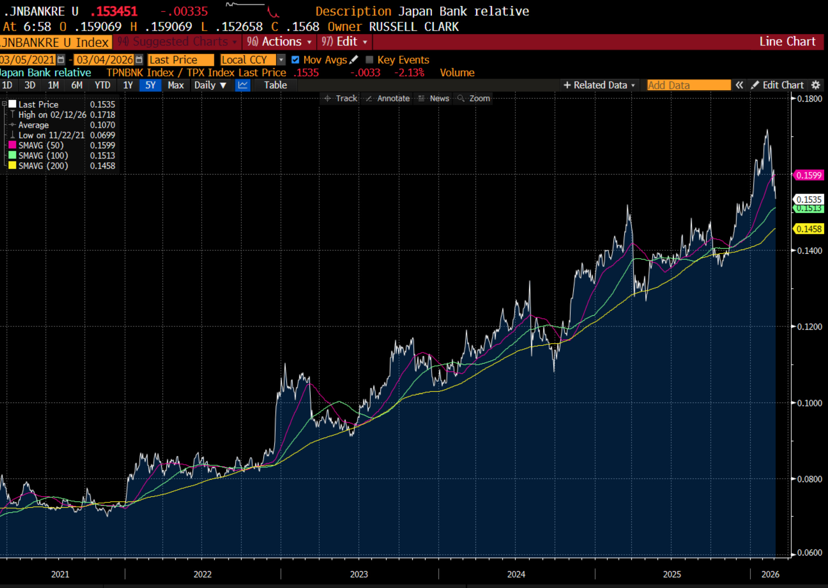Screen dimensions: 828x588
Task: Open the end date calendar picker
Action: [x=139, y=59]
